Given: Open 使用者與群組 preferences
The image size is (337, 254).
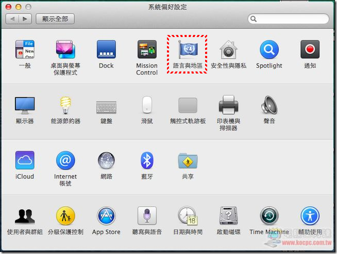Looking at the screenshot, I should 25,216.
